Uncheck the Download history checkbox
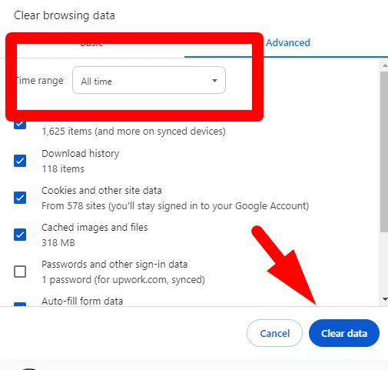 20,161
